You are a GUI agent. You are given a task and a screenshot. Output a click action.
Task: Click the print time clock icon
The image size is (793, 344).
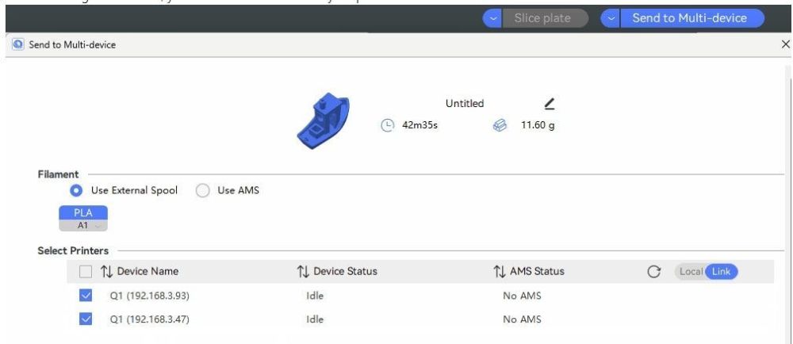coord(387,125)
